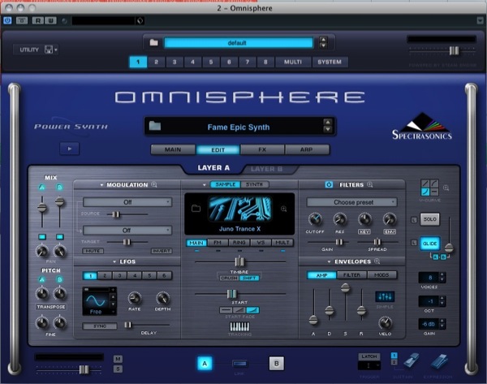The width and height of the screenshot is (487, 384).
Task: Open the Utility dropdown arrow
Action: point(56,50)
